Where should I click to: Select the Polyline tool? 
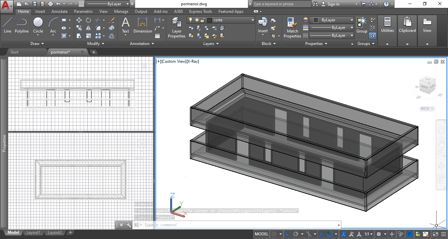(x=22, y=25)
